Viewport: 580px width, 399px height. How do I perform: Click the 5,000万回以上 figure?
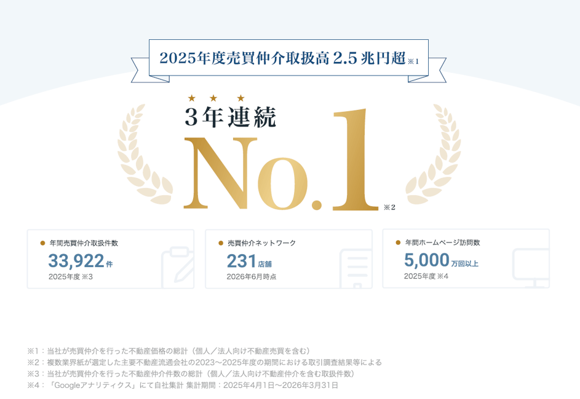coord(441,260)
